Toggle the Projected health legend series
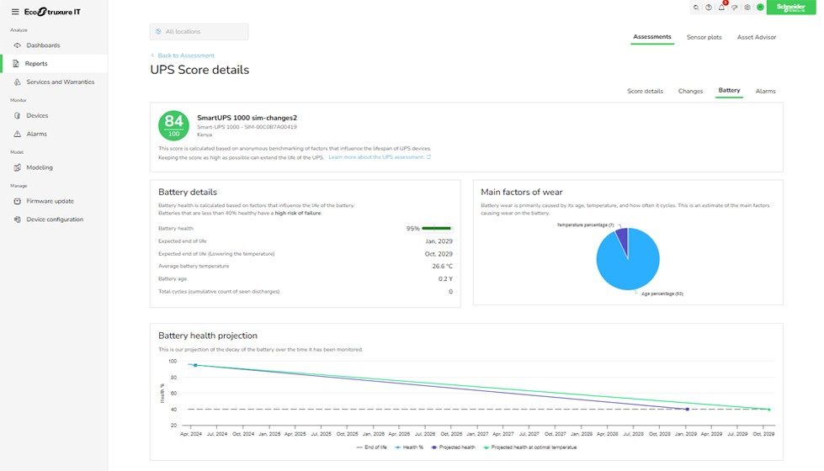The height and width of the screenshot is (471, 824). pyautogui.click(x=455, y=447)
